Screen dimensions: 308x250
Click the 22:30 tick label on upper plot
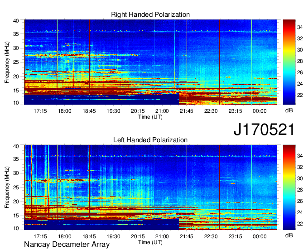[x=211, y=111]
